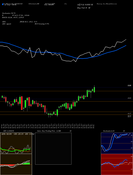Screen dimensions: 133x175
Task: Open the ADX indicator chart panel
Action: [16, 143]
